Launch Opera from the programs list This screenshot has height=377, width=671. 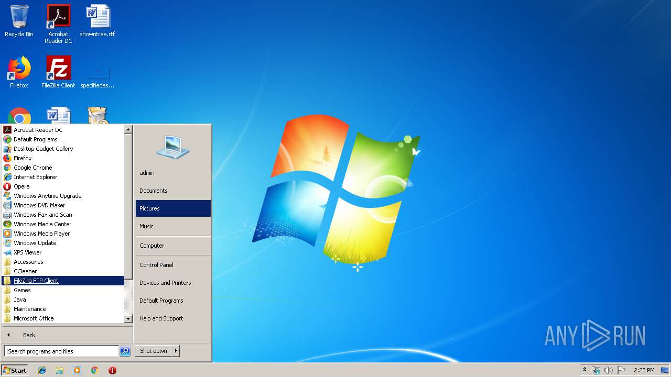point(63,186)
